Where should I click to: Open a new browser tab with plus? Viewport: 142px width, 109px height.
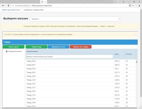115,2
